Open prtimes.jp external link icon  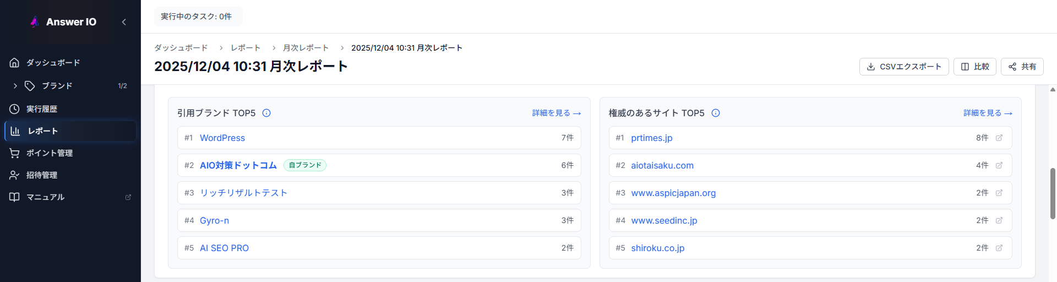[999, 138]
